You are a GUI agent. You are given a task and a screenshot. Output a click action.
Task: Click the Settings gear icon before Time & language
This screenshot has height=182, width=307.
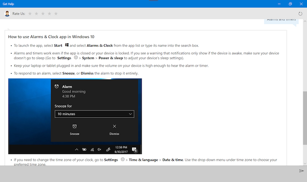tap(123, 159)
